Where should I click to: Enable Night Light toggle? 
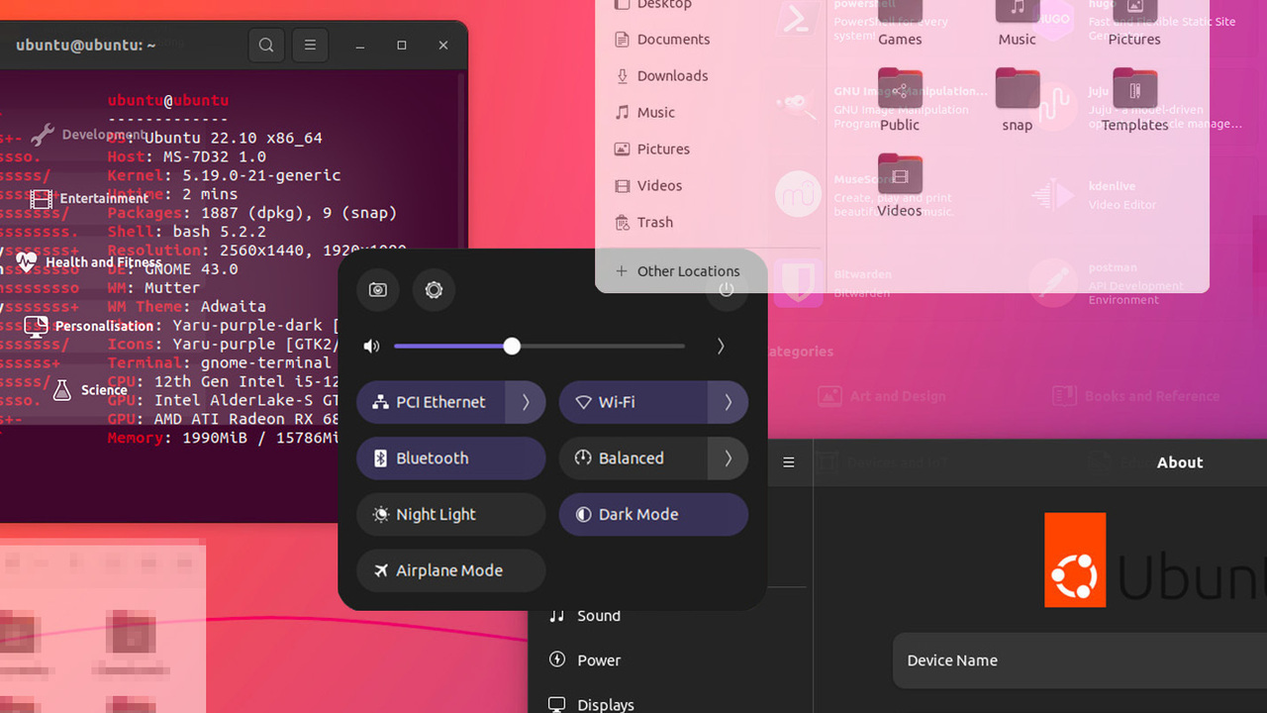point(451,515)
